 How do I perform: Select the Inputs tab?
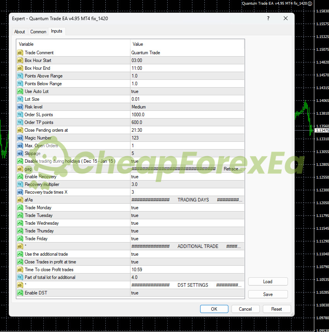57,31
